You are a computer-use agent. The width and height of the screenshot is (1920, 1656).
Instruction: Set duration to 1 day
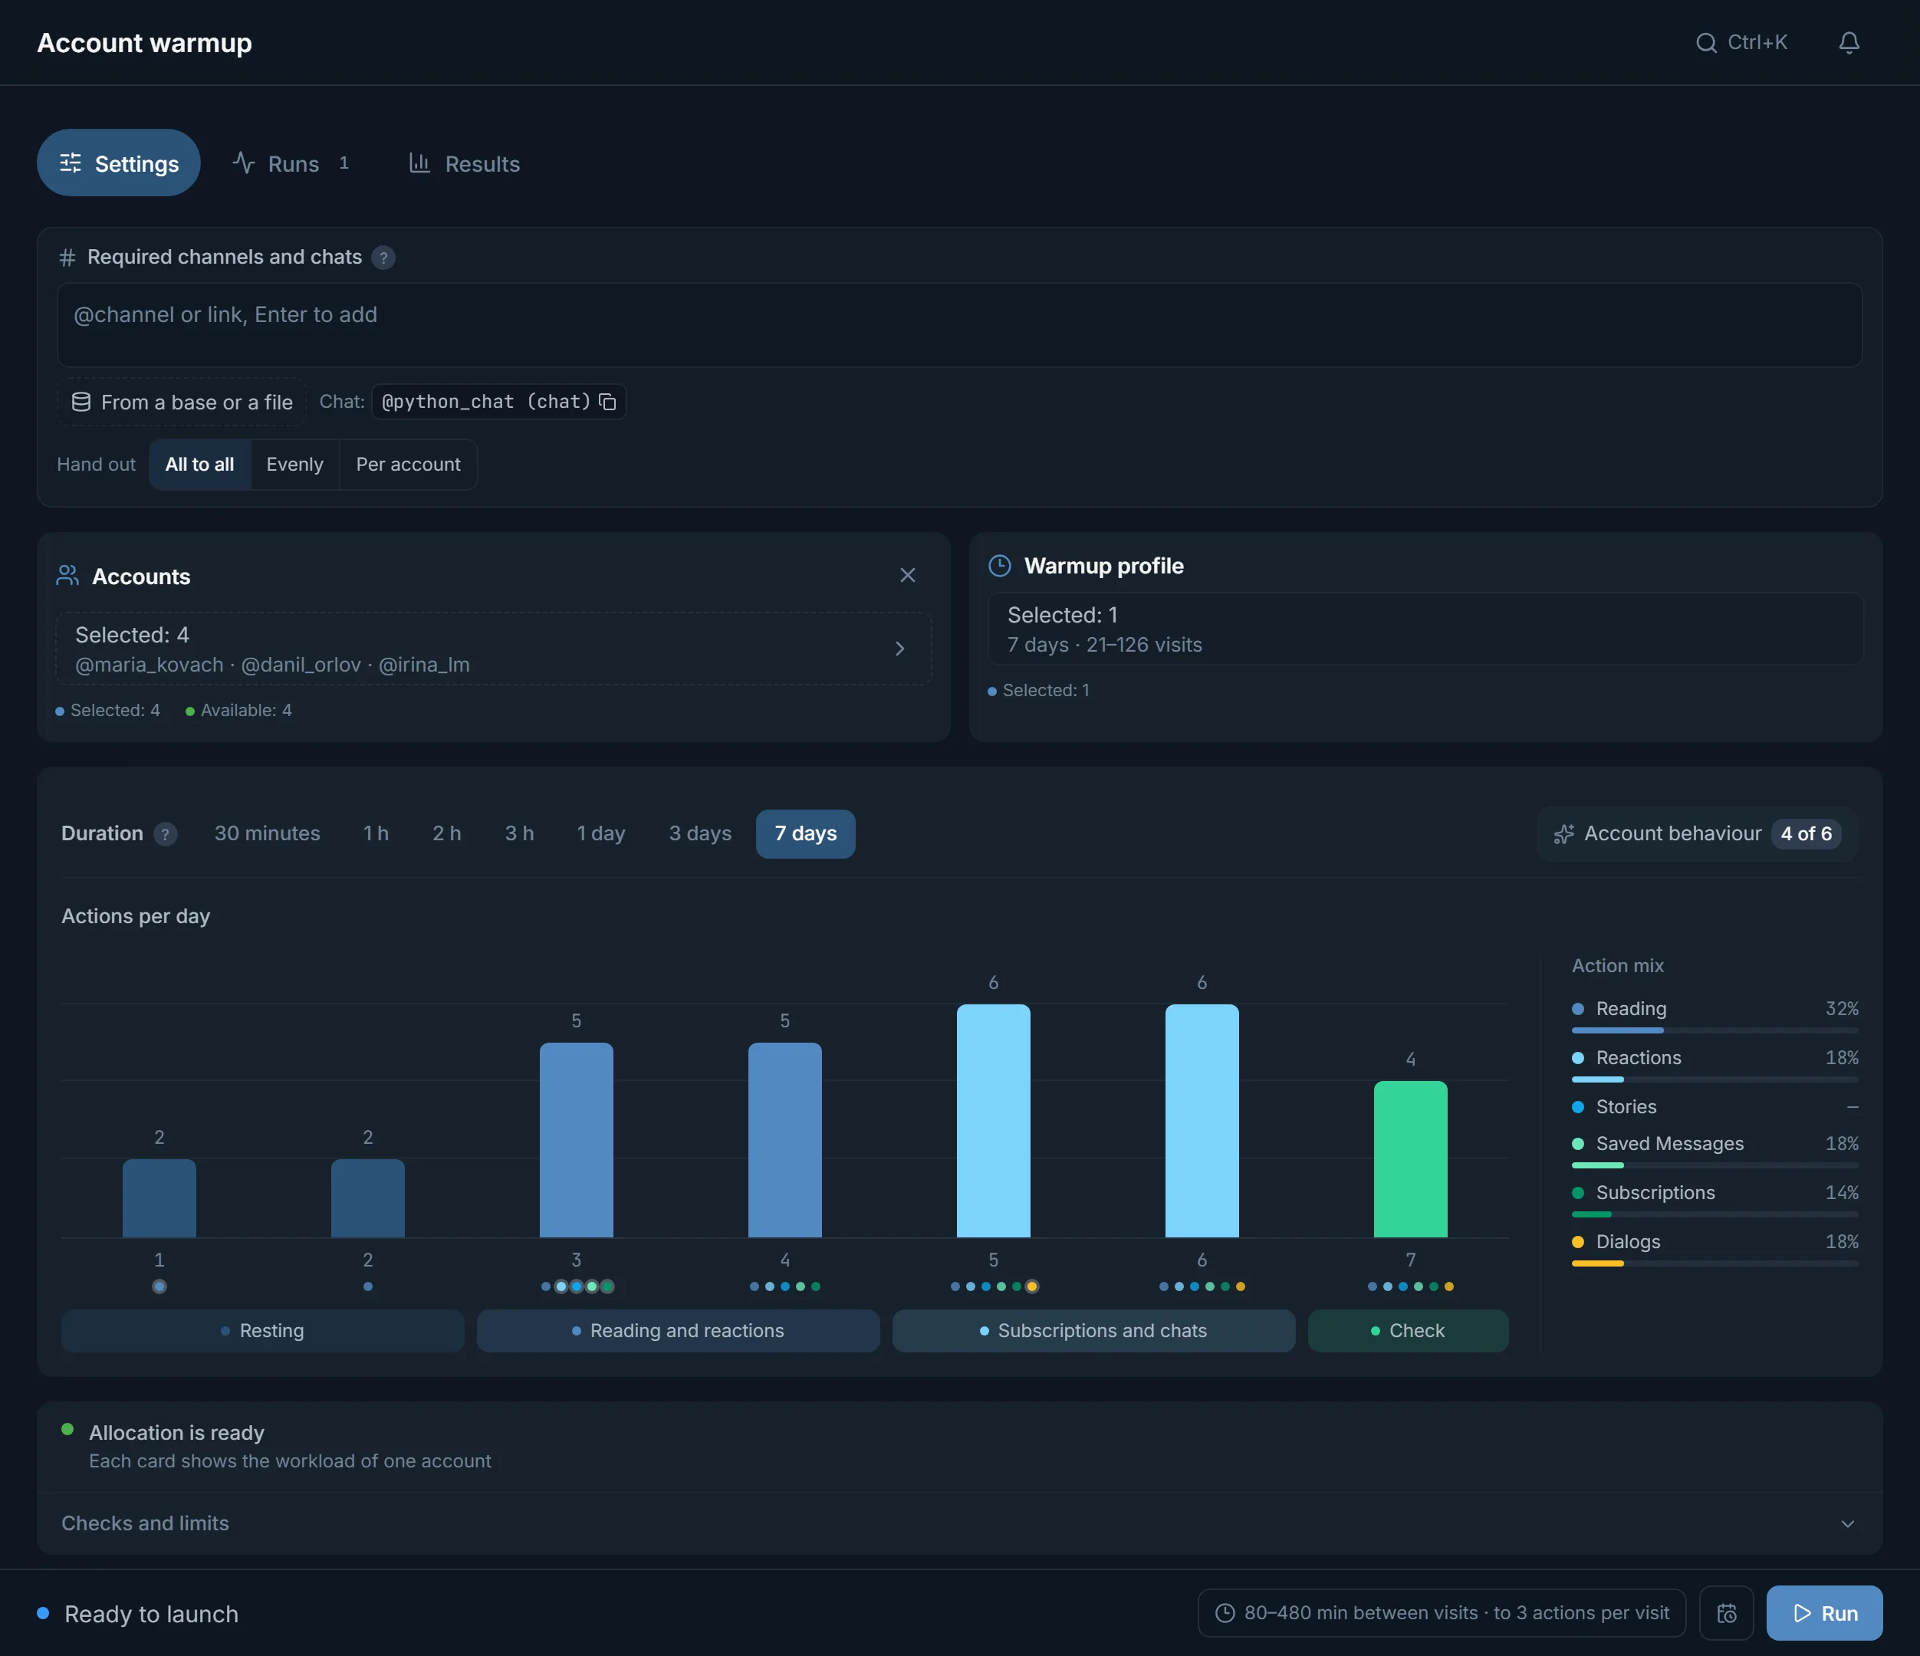(x=600, y=834)
